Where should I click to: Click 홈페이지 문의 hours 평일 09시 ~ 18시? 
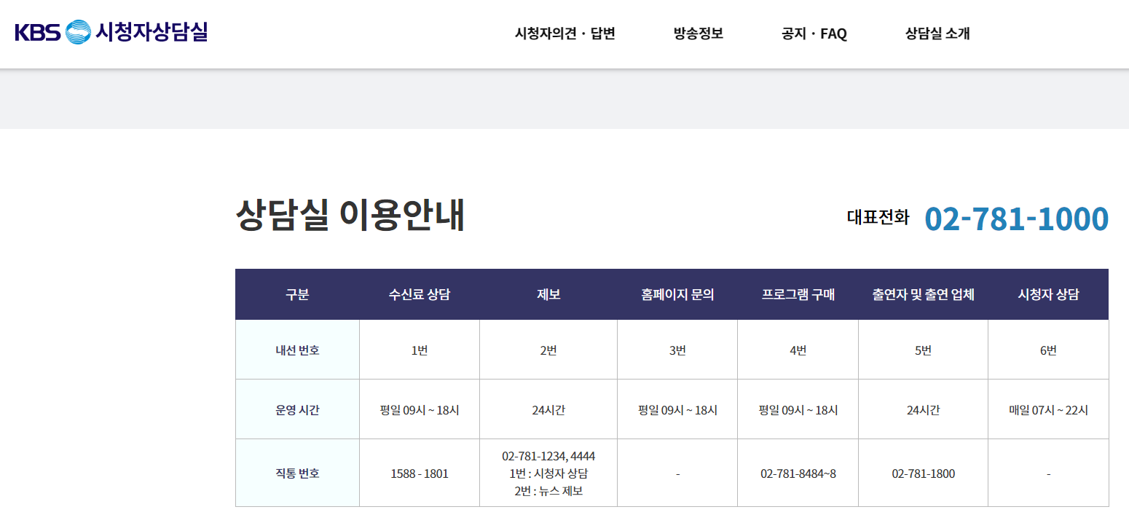(x=677, y=410)
